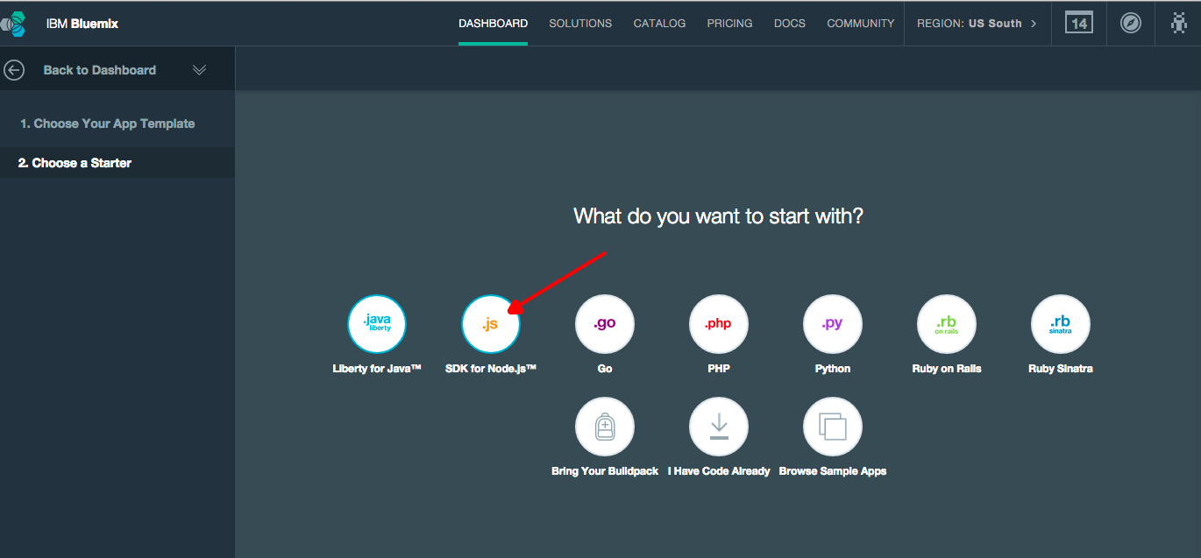The width and height of the screenshot is (1201, 558).
Task: Open the user avatar robot icon
Action: click(x=1179, y=23)
